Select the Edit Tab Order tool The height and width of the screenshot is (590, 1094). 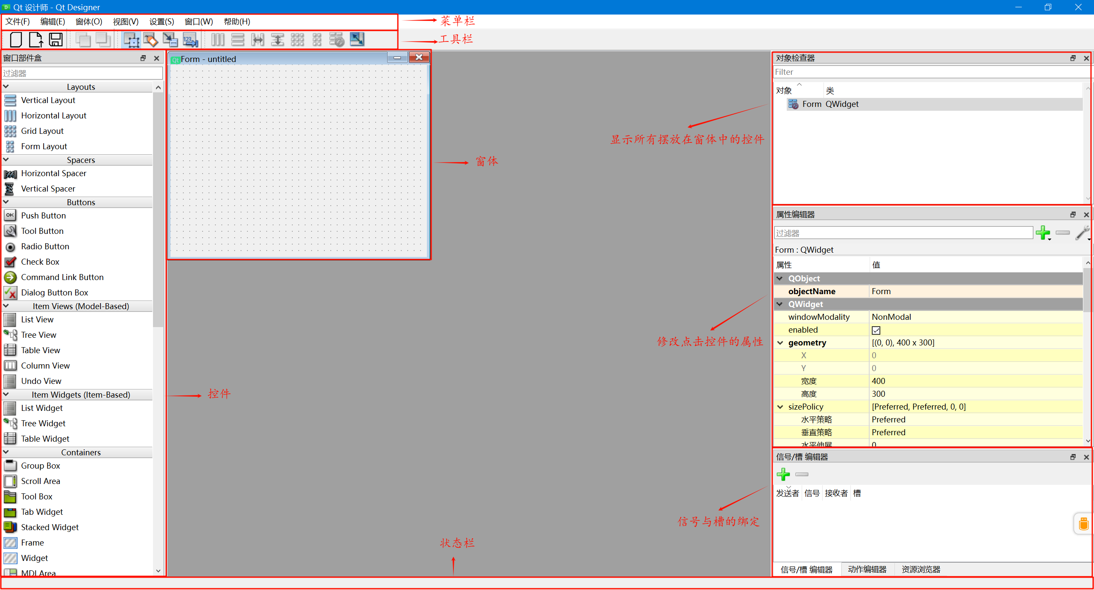click(190, 40)
